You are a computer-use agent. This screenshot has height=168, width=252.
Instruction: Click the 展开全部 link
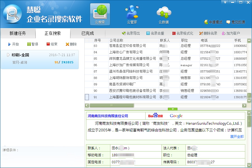point(237,136)
